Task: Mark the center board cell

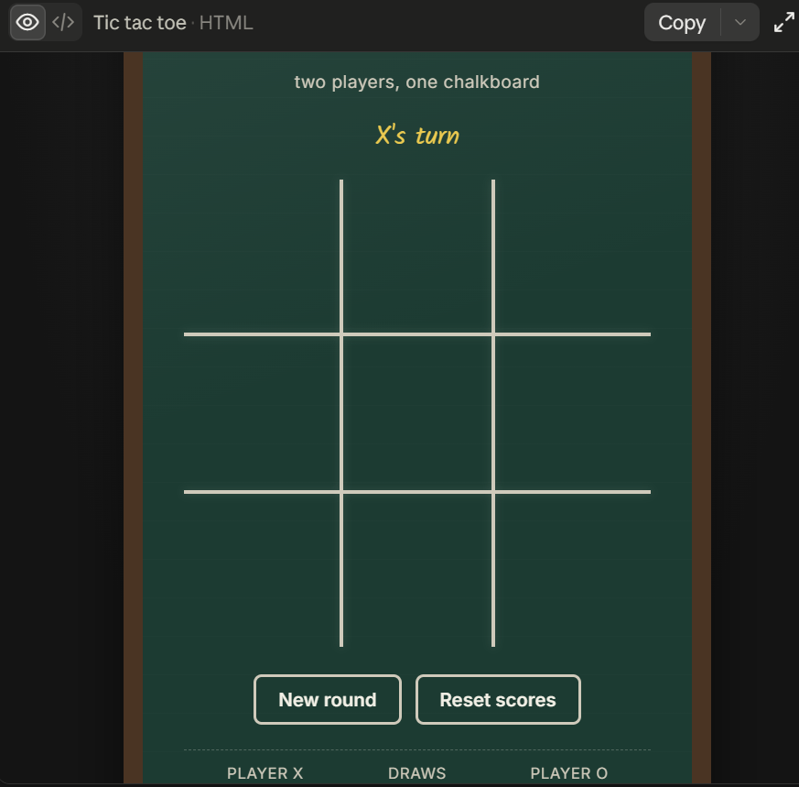Action: 417,413
